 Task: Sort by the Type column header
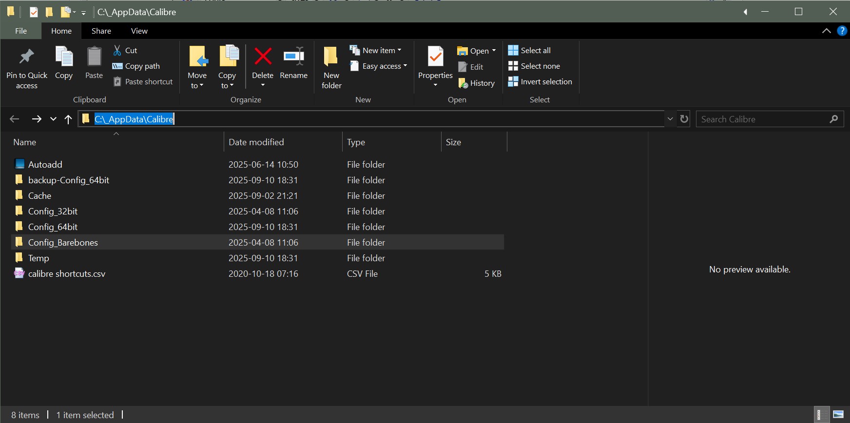[x=392, y=142]
